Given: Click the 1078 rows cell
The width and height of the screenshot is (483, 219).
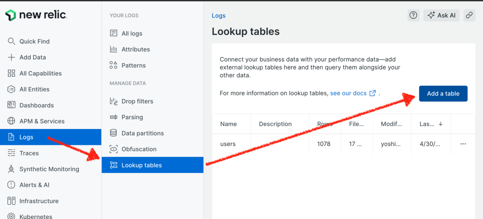Looking at the screenshot, I should point(324,144).
